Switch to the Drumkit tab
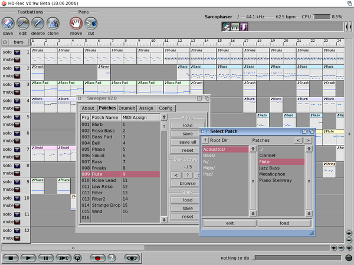The height and width of the screenshot is (265, 354). click(127, 108)
